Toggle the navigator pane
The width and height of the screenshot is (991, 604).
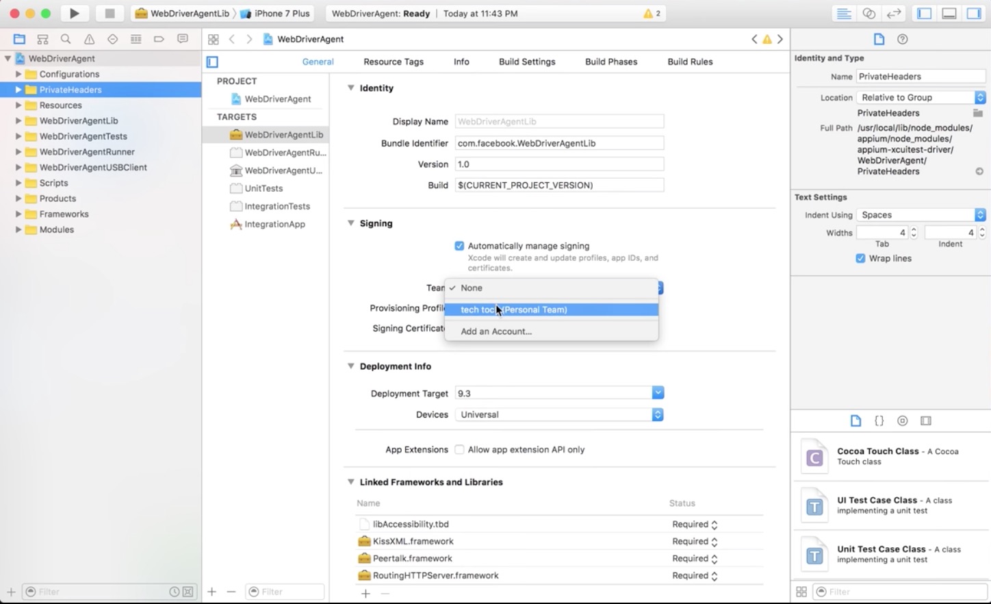coord(924,13)
